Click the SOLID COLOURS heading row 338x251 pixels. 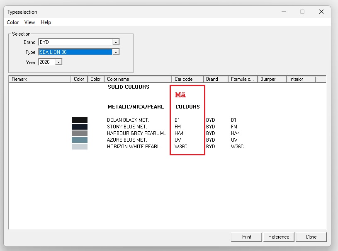pyautogui.click(x=129, y=87)
